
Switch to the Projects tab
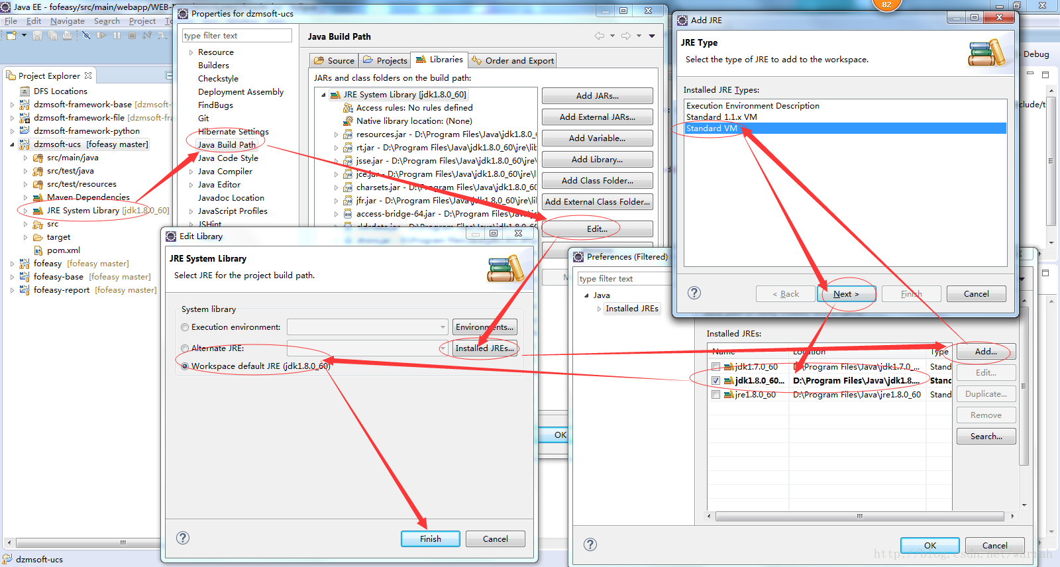[385, 60]
